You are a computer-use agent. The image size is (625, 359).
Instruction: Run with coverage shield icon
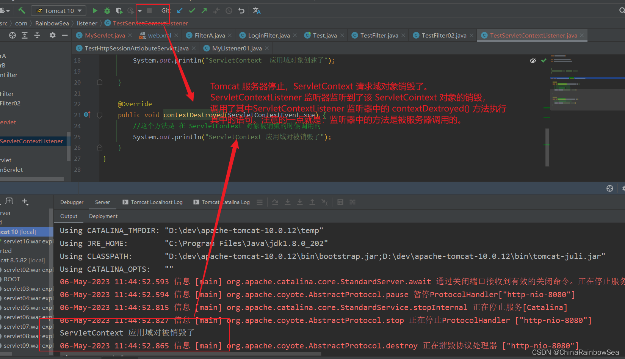[119, 11]
